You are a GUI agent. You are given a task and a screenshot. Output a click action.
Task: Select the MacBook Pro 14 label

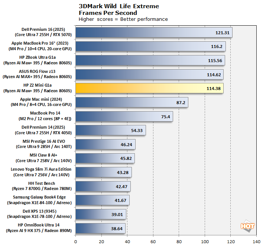point(45,113)
